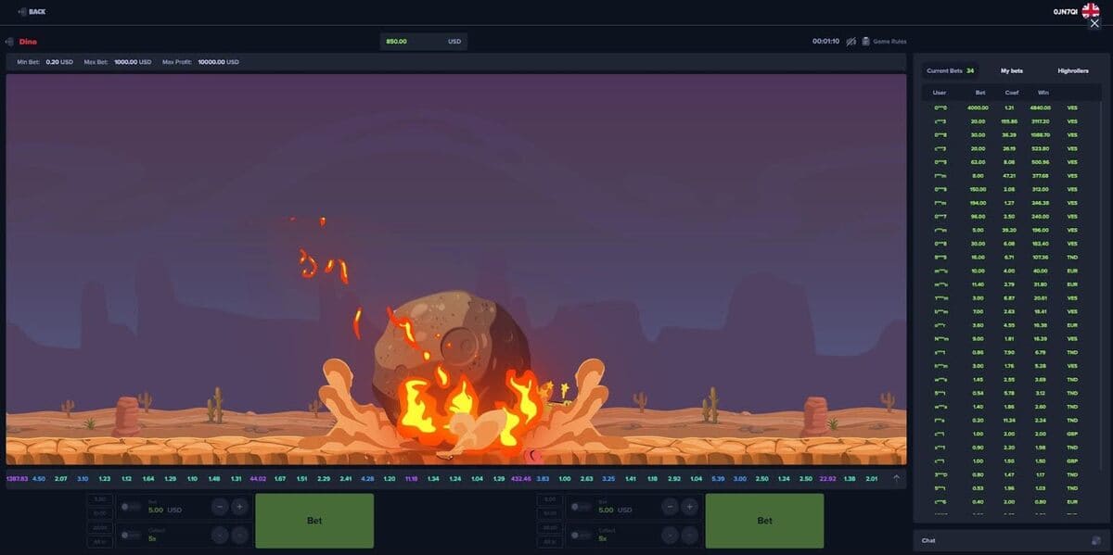This screenshot has width=1113, height=555.
Task: Lower Collect multiplier with down chevron
Action: pyautogui.click(x=220, y=536)
